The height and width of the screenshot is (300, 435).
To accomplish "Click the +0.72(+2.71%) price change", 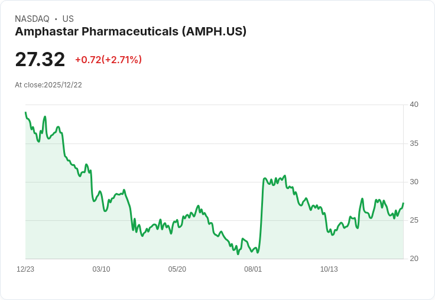I will point(109,60).
